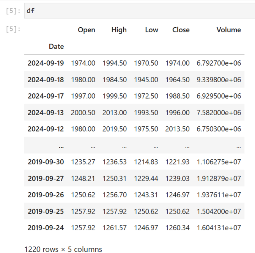Click the High value 2019.50

coord(115,129)
